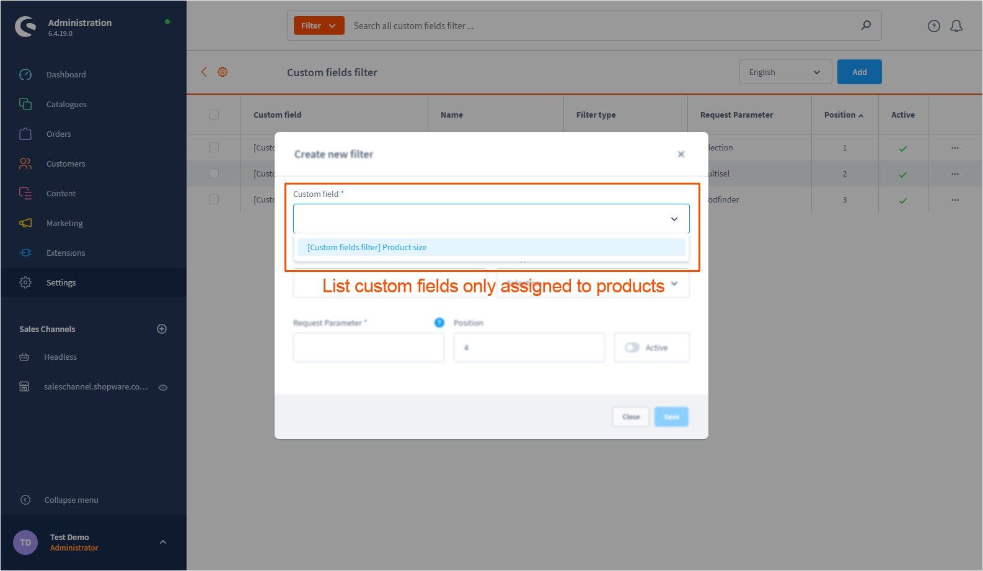
Task: Open the Headless sales channel
Action: 60,357
